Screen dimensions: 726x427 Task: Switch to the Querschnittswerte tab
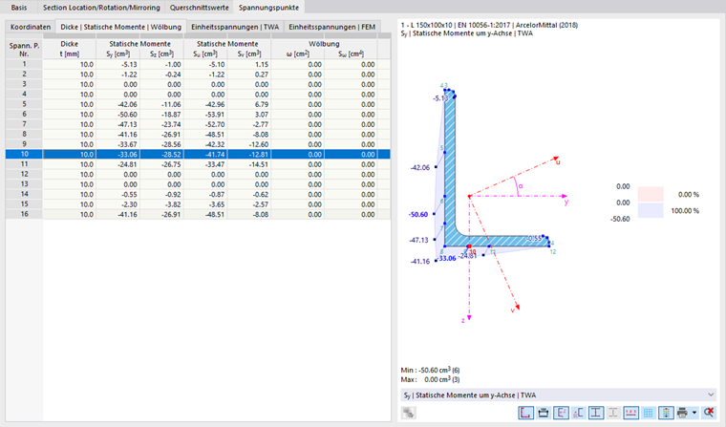[199, 8]
